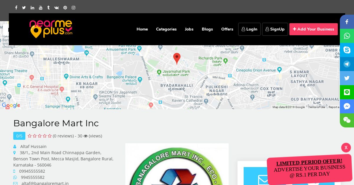This screenshot has height=185, width=354.
Task: Close the limited period offer popup
Action: click(x=346, y=148)
